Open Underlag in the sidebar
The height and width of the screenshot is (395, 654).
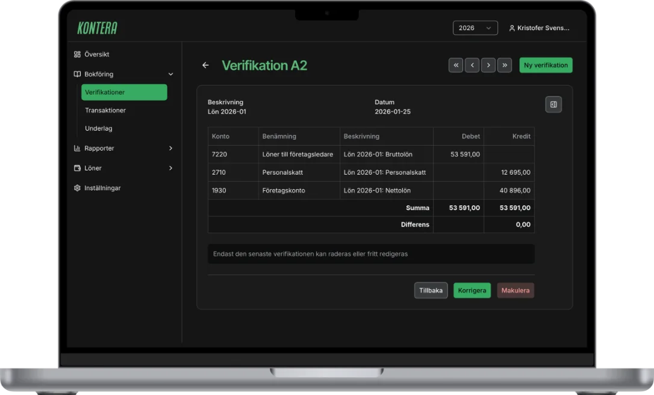pos(98,128)
